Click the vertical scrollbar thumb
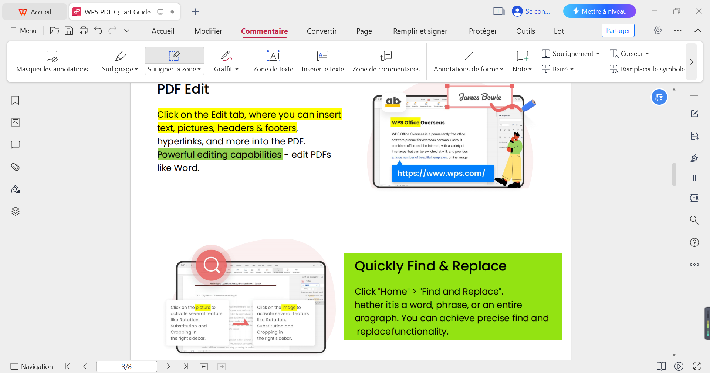Viewport: 710px width, 373px height. [674, 174]
